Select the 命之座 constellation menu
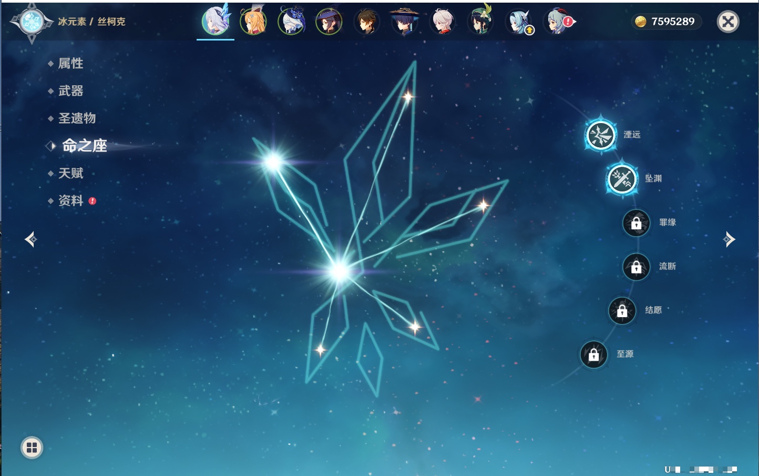 (x=84, y=146)
